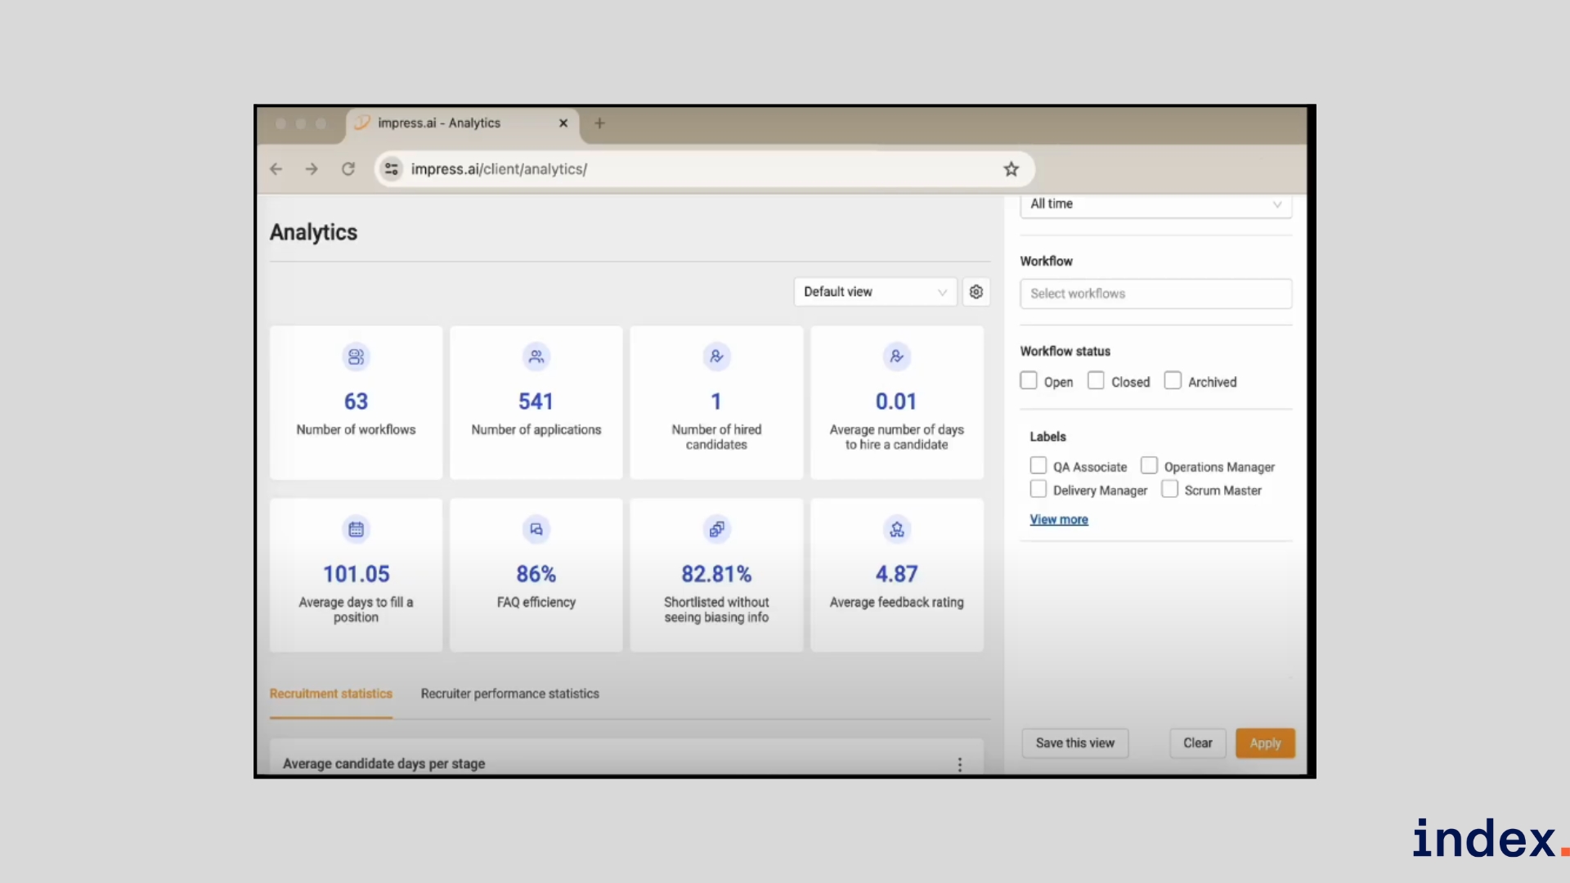Viewport: 1570px width, 883px height.
Task: Switch to Recruiter performance statistics tab
Action: [x=509, y=693]
